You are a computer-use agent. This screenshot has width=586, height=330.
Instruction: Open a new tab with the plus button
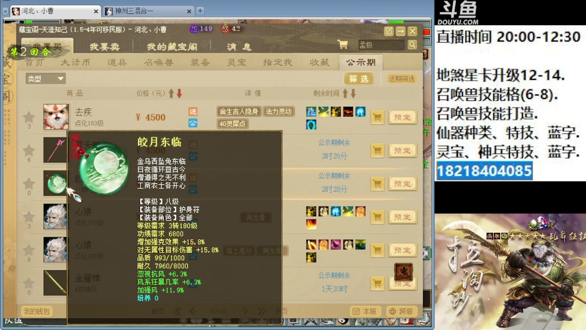(200, 11)
